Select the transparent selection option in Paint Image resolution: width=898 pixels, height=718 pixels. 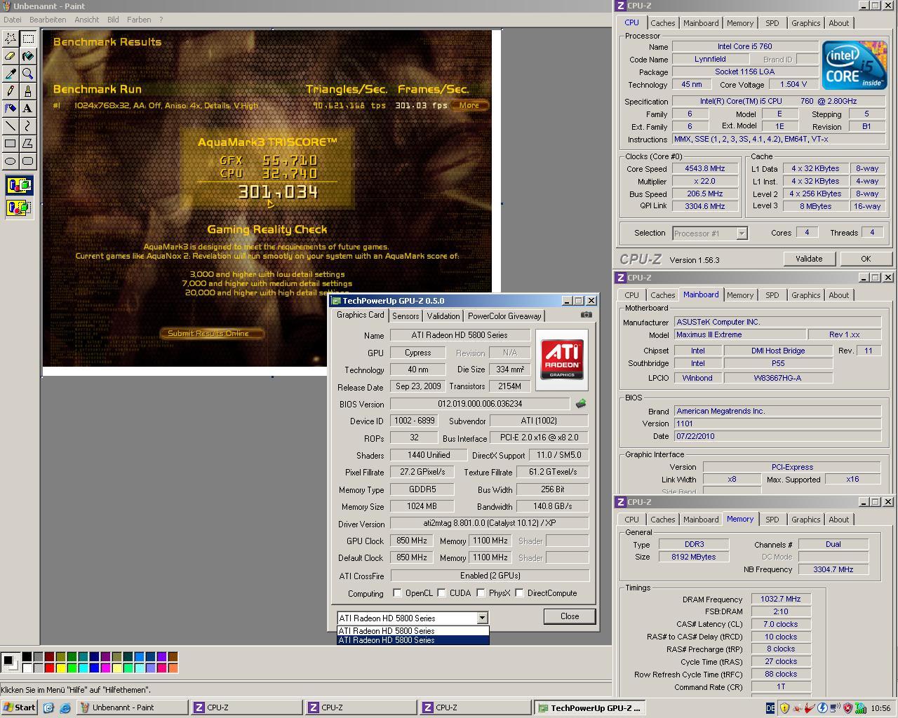coord(19,208)
